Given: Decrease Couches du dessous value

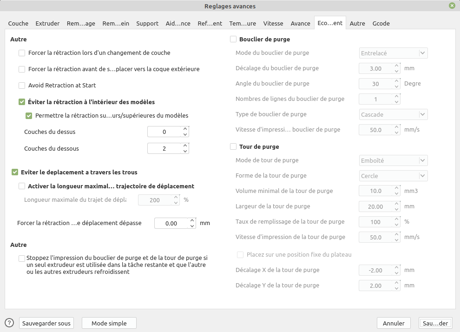Looking at the screenshot, I should click(185, 151).
